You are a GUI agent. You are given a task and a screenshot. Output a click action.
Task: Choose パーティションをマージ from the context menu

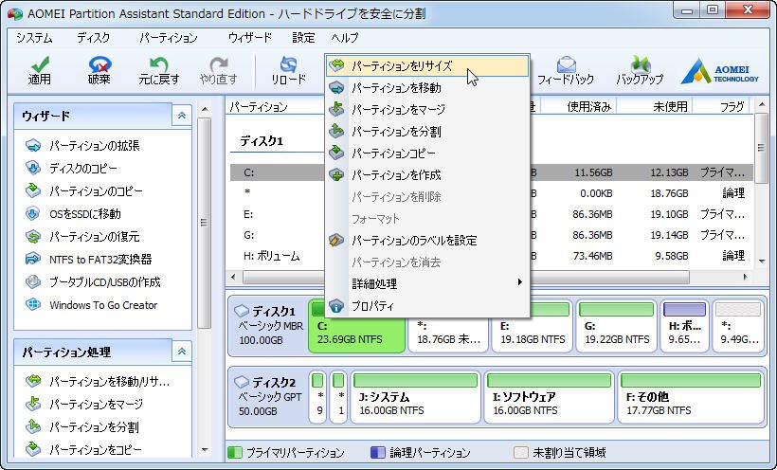coord(427,110)
